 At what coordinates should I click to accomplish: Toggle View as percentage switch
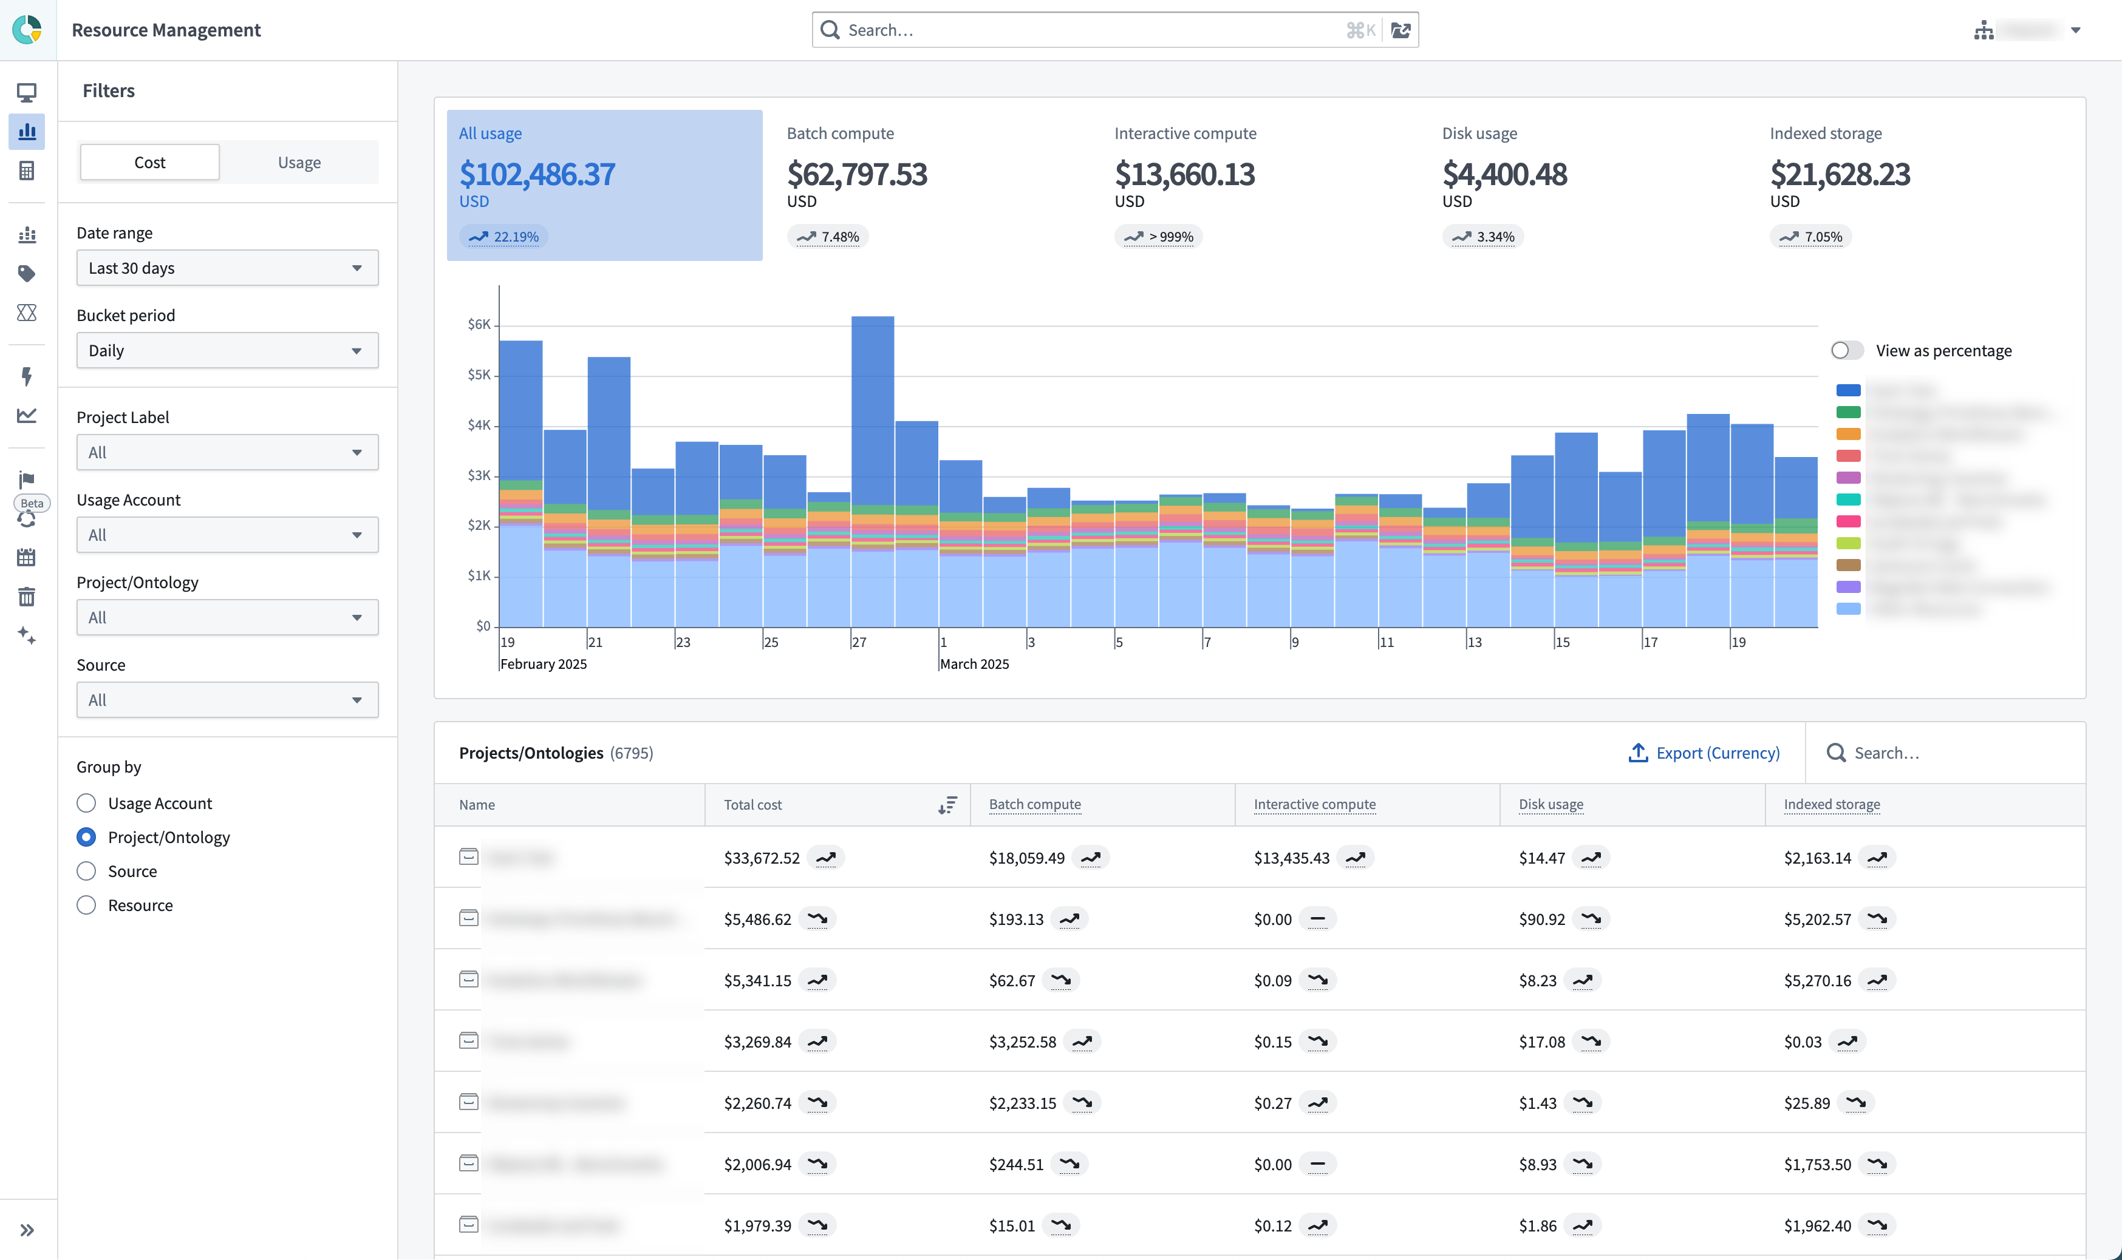point(1847,351)
